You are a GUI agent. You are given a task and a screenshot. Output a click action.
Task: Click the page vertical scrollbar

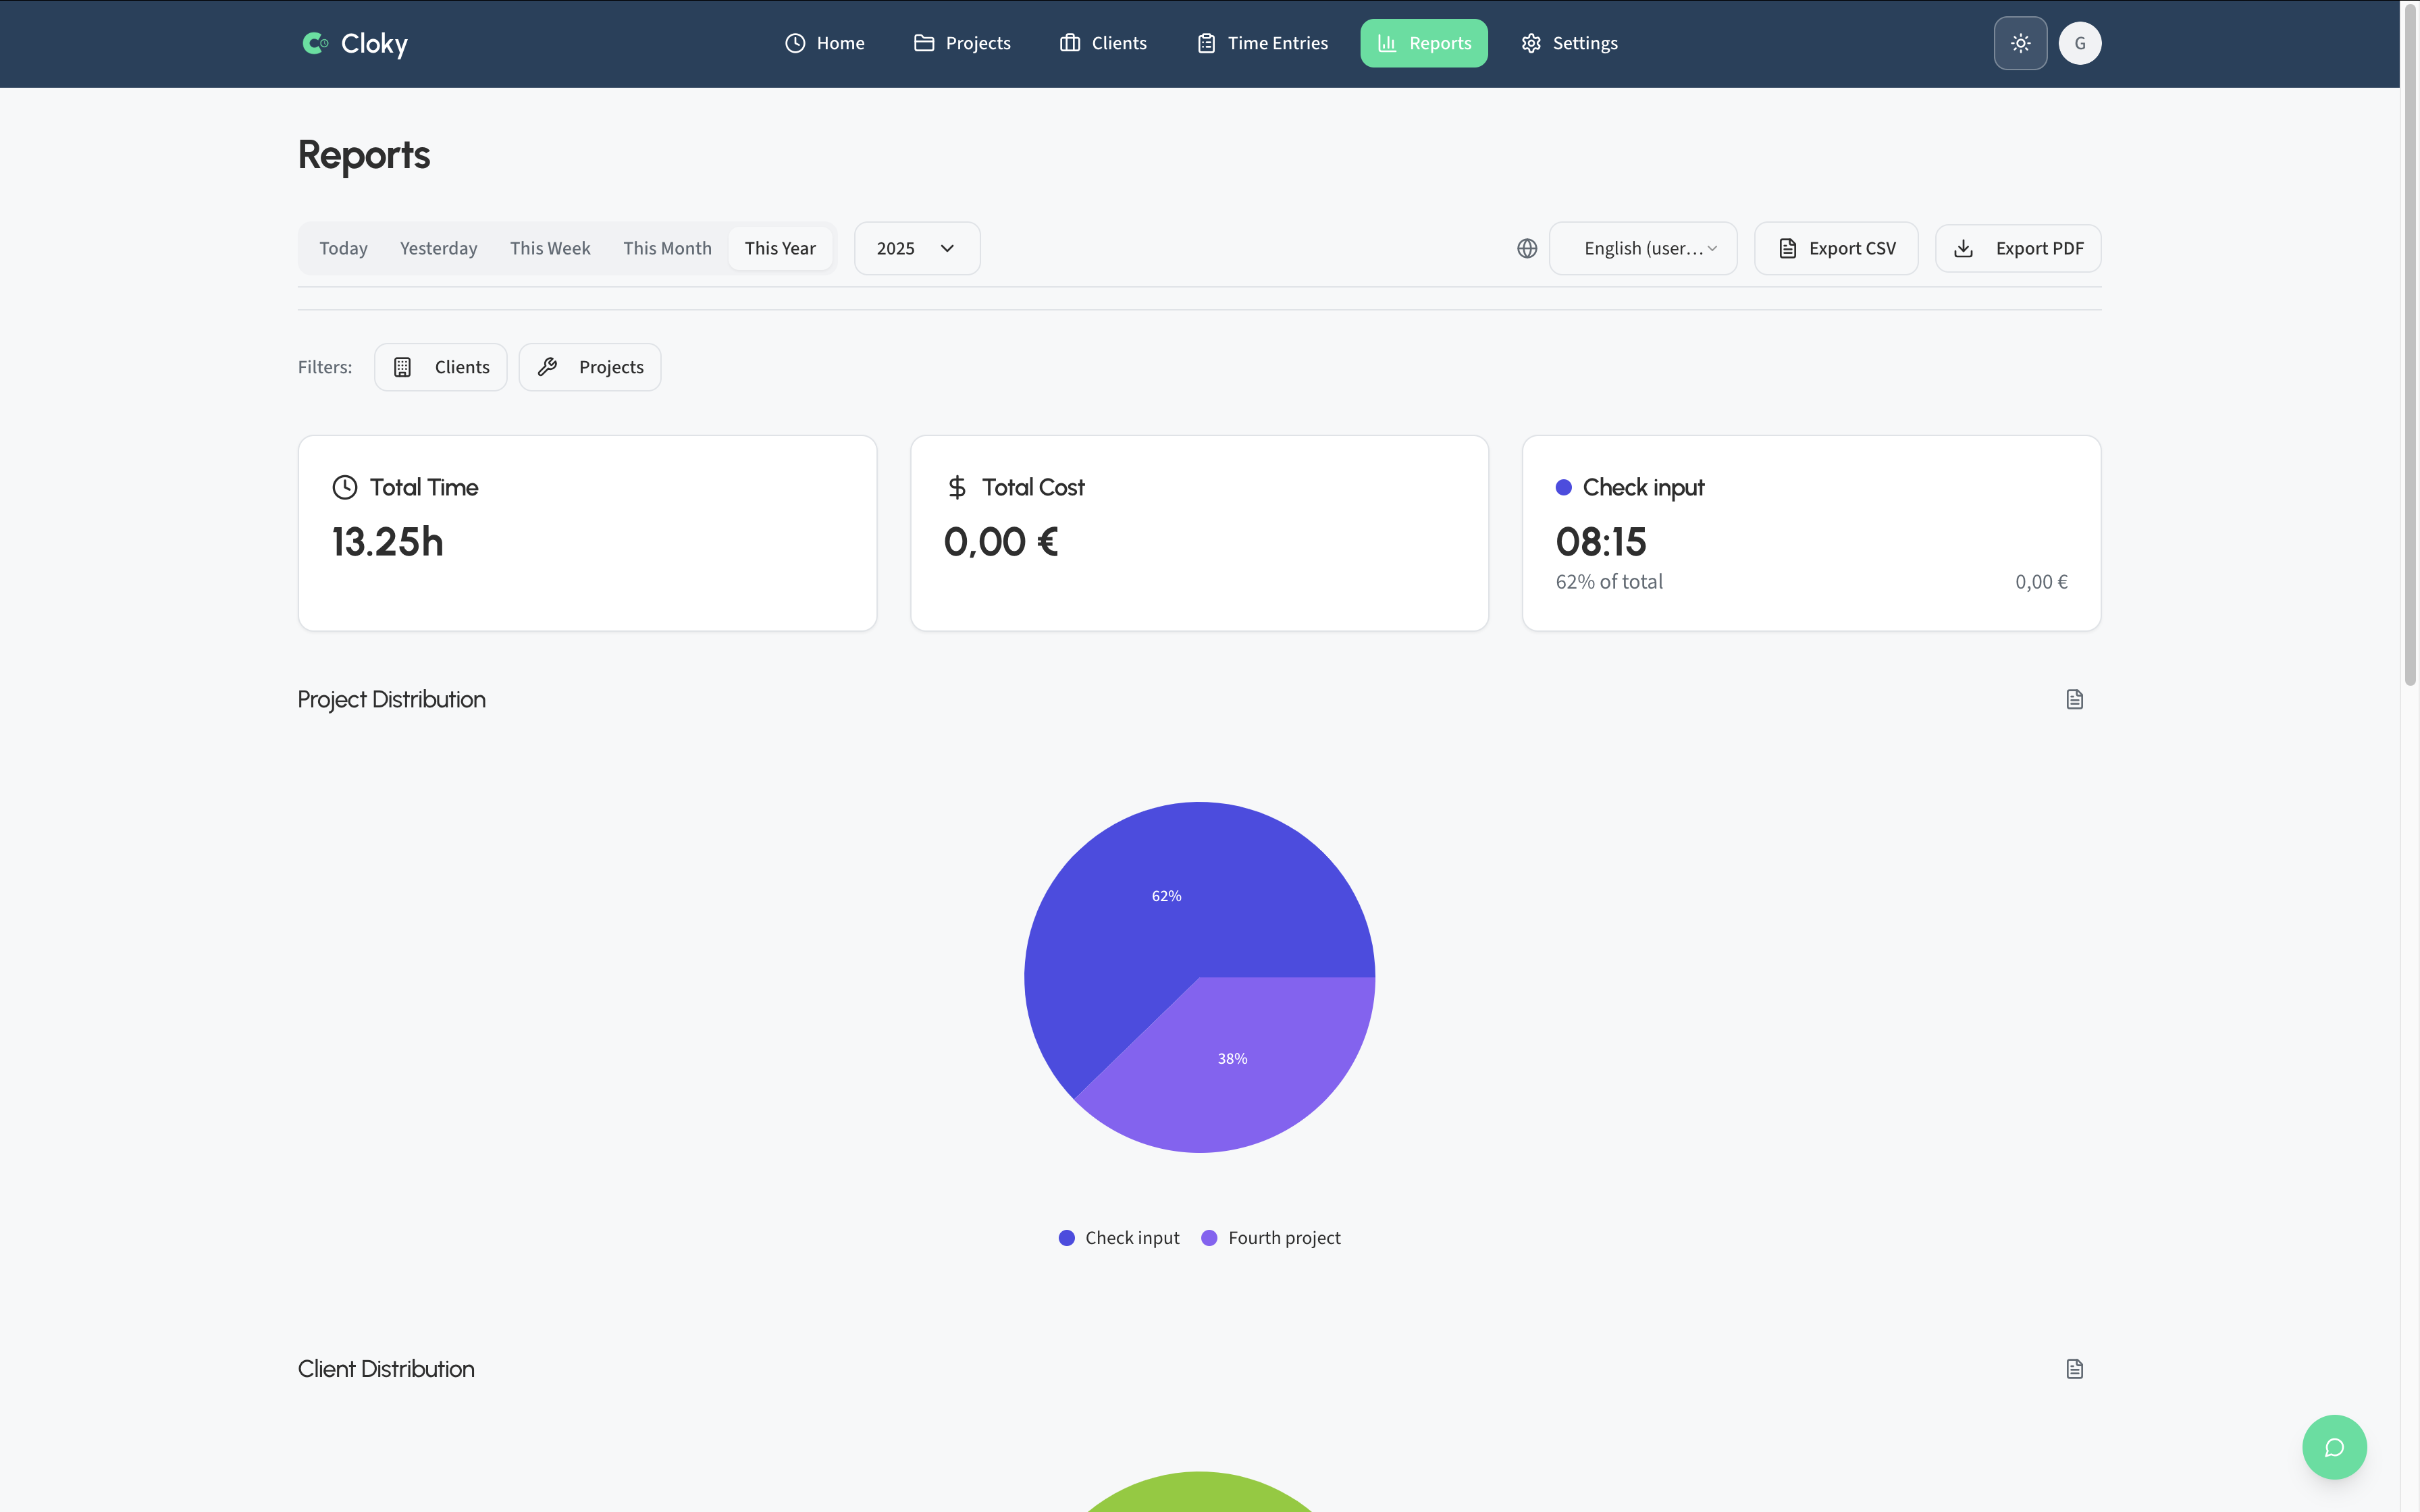click(x=2410, y=345)
